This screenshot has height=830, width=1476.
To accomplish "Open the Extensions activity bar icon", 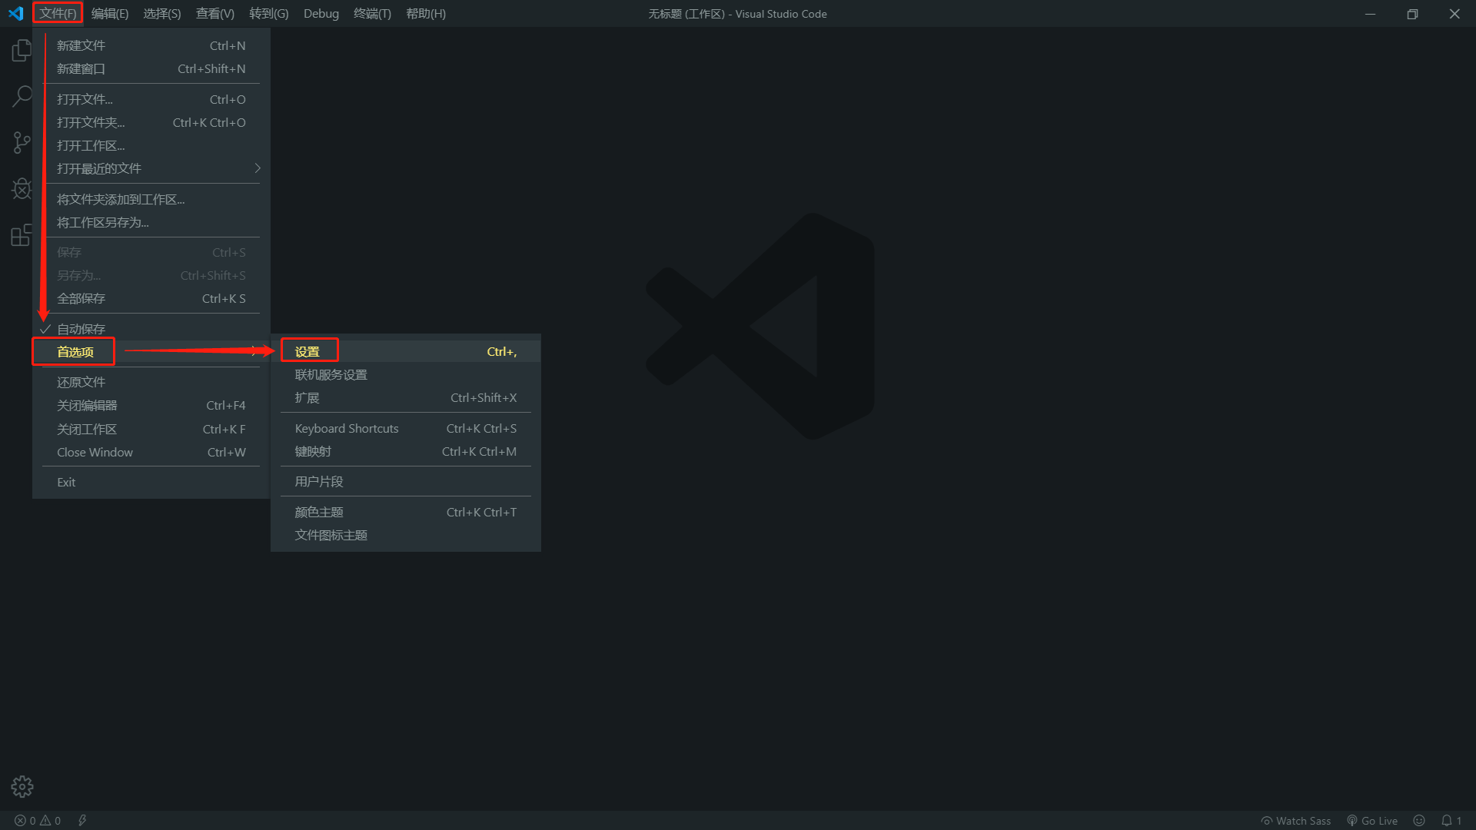I will tap(22, 234).
